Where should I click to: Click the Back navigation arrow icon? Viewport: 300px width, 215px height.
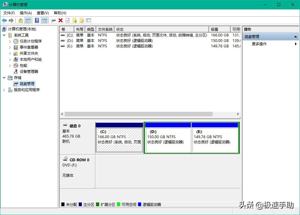point(5,20)
